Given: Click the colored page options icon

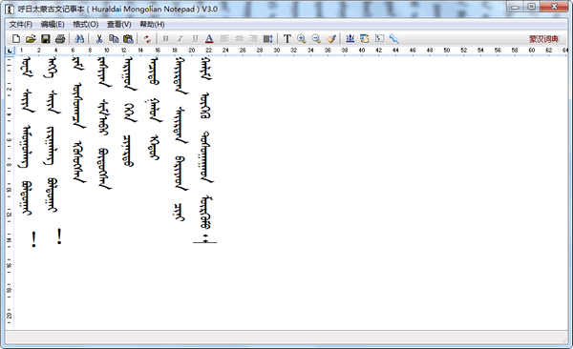Looking at the screenshot, I should point(365,39).
